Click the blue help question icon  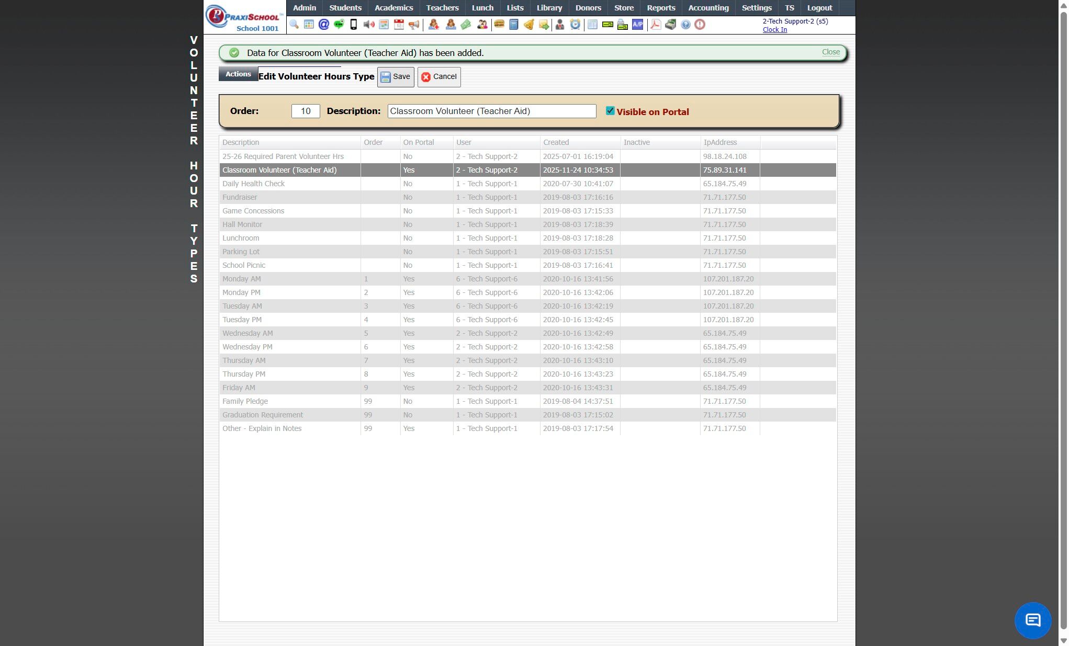point(685,25)
